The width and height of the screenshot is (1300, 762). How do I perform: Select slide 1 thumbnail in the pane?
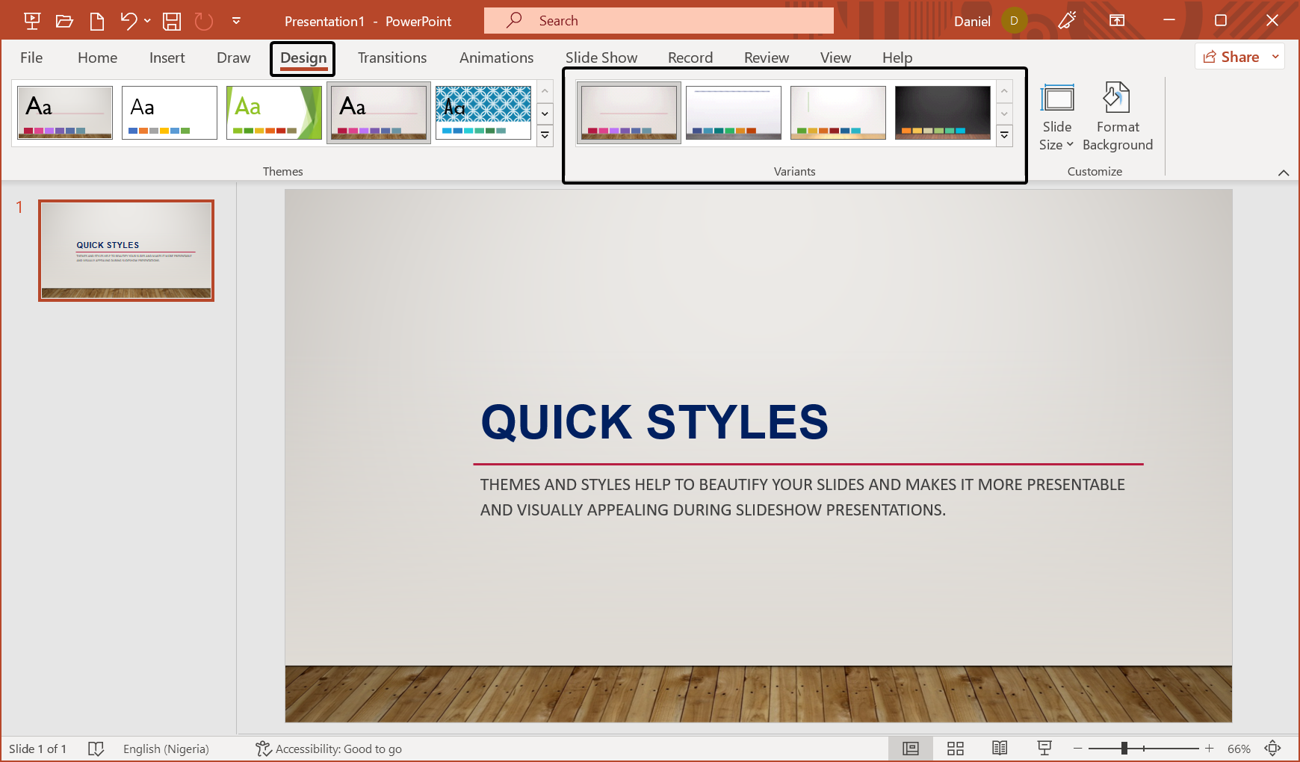pyautogui.click(x=126, y=250)
